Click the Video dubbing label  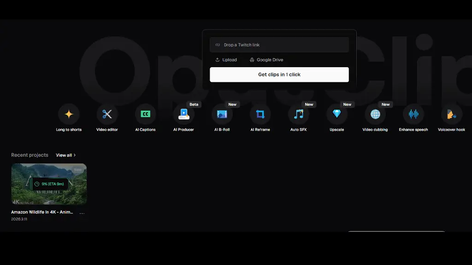click(x=375, y=129)
